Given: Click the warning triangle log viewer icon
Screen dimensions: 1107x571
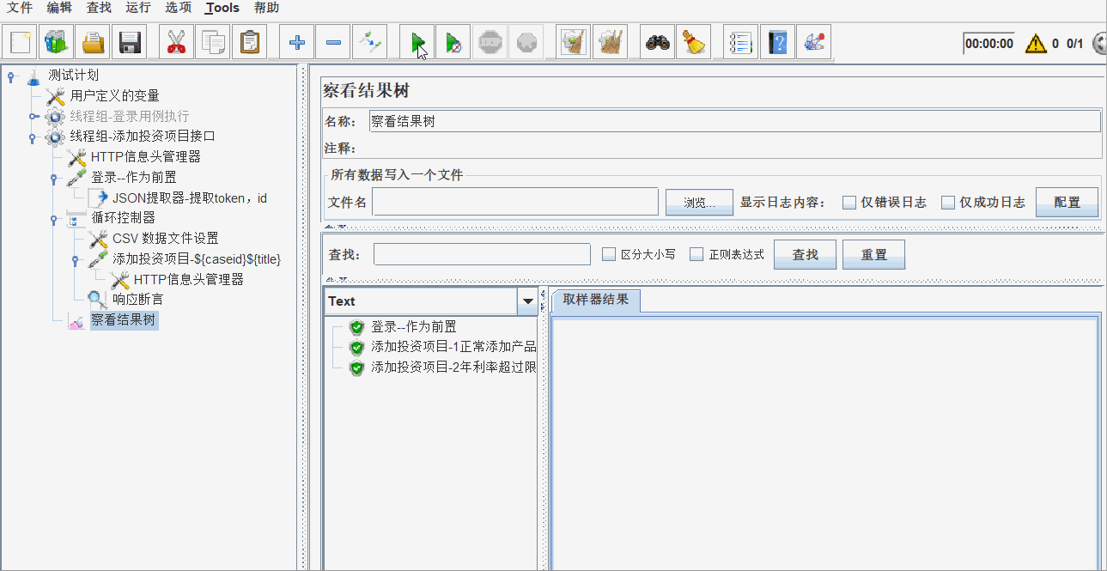Looking at the screenshot, I should 1035,42.
